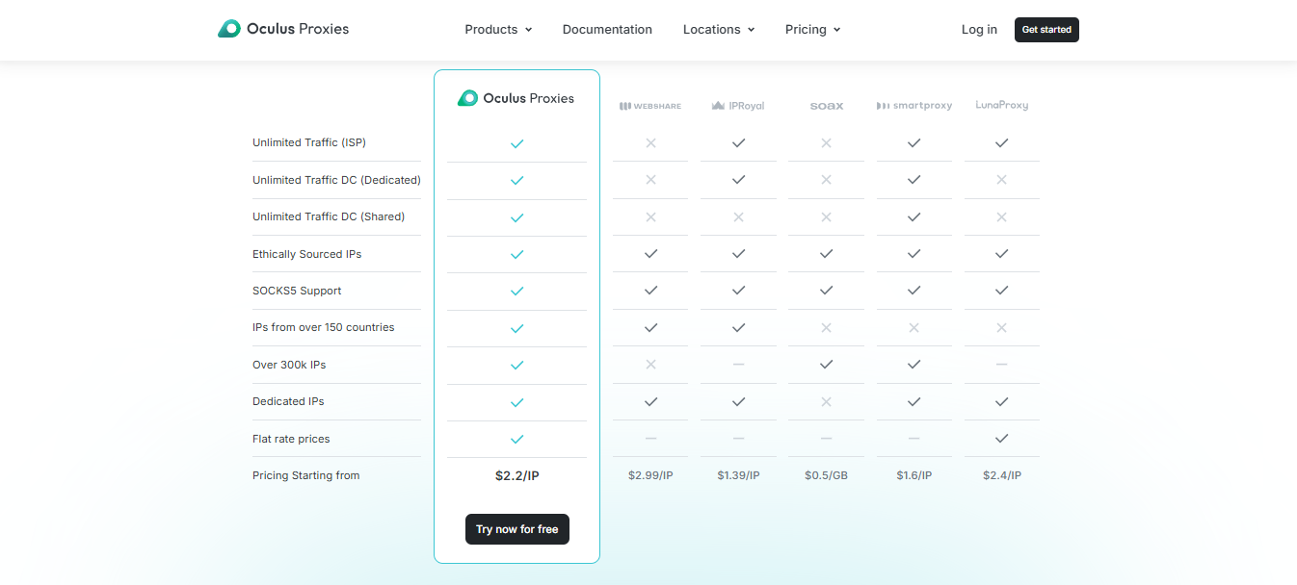The height and width of the screenshot is (585, 1297).
Task: Click Webshare checkmark for Ethically Sourced IPs
Action: pyautogui.click(x=650, y=253)
